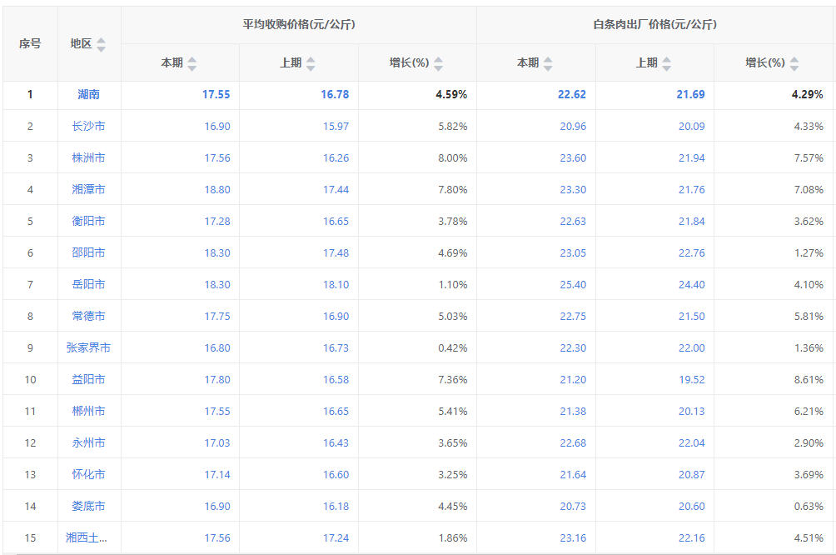Select 邵阳市 previous price 17.48
Screen dimensions: 836x555
[x=336, y=253]
